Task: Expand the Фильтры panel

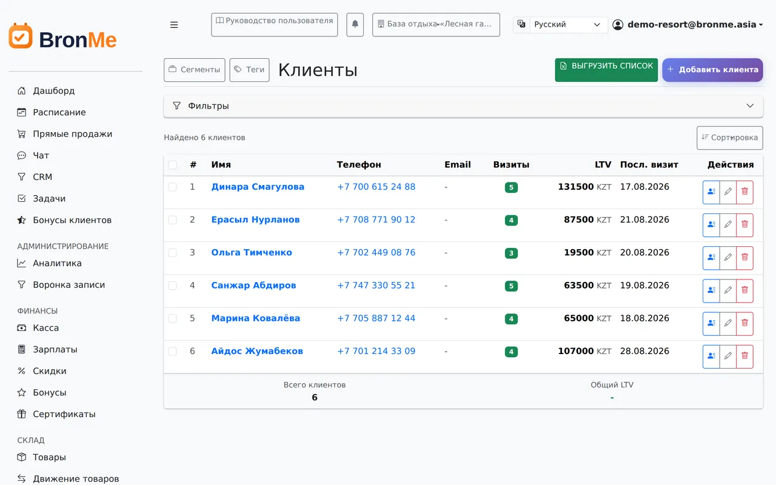Action: coord(463,106)
